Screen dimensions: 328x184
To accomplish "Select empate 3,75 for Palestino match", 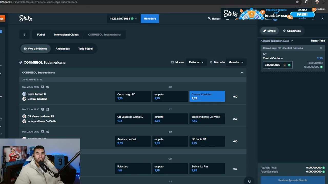I will coord(170,168).
